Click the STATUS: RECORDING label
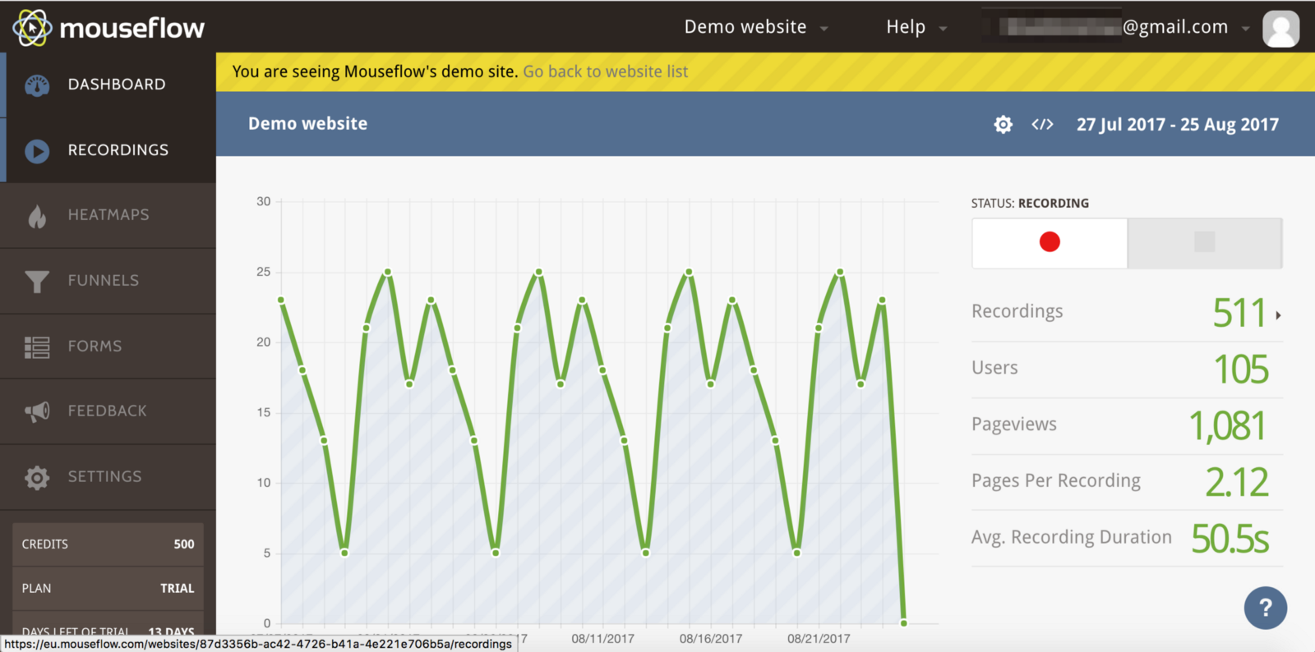This screenshot has width=1315, height=652. pyautogui.click(x=1030, y=204)
